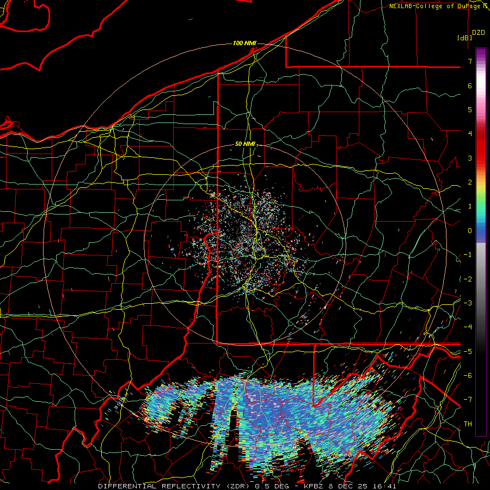Click the "50 NMI" range ring label
The width and height of the screenshot is (490, 490).
(245, 144)
